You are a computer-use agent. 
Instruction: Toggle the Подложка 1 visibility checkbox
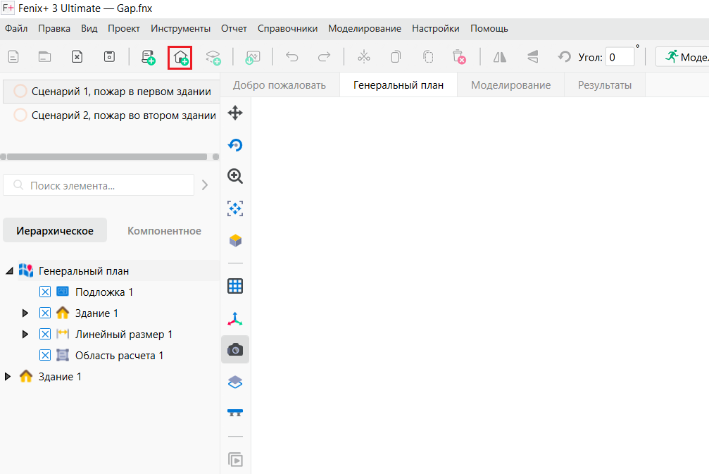coord(45,292)
